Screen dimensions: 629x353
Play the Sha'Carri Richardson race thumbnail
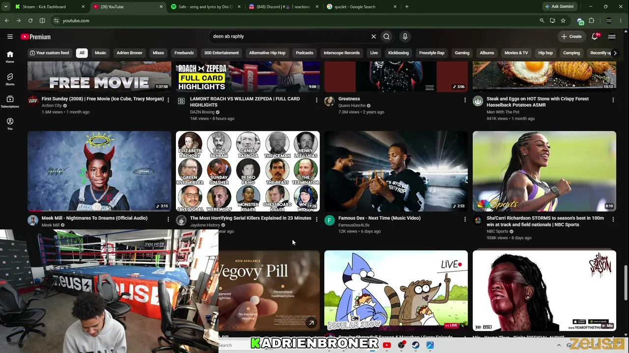[x=544, y=171]
